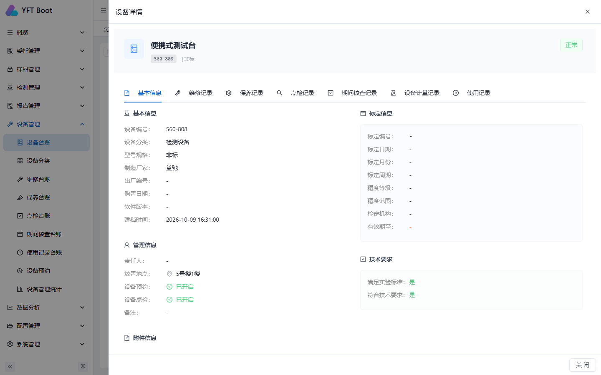Click the device server icon beside 便携式测试台
This screenshot has height=375, width=601.
pyautogui.click(x=134, y=49)
